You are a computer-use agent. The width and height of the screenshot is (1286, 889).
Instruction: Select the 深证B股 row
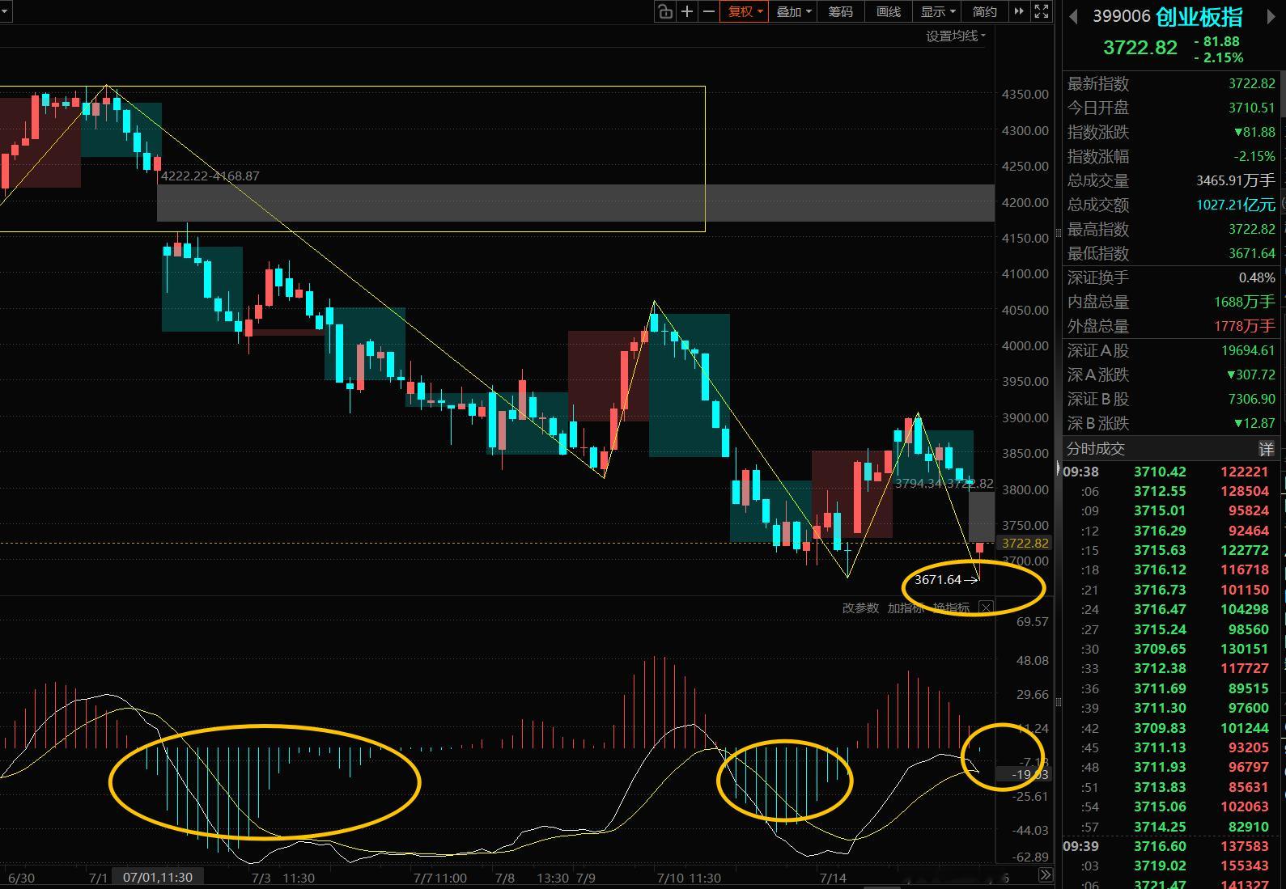(1171, 399)
